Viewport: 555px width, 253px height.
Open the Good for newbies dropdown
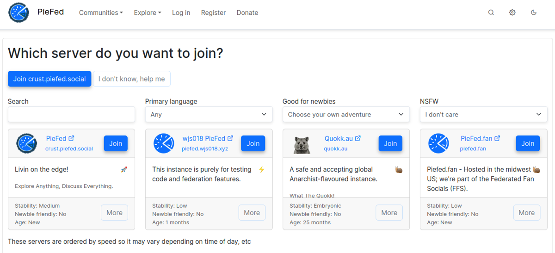pyautogui.click(x=346, y=114)
